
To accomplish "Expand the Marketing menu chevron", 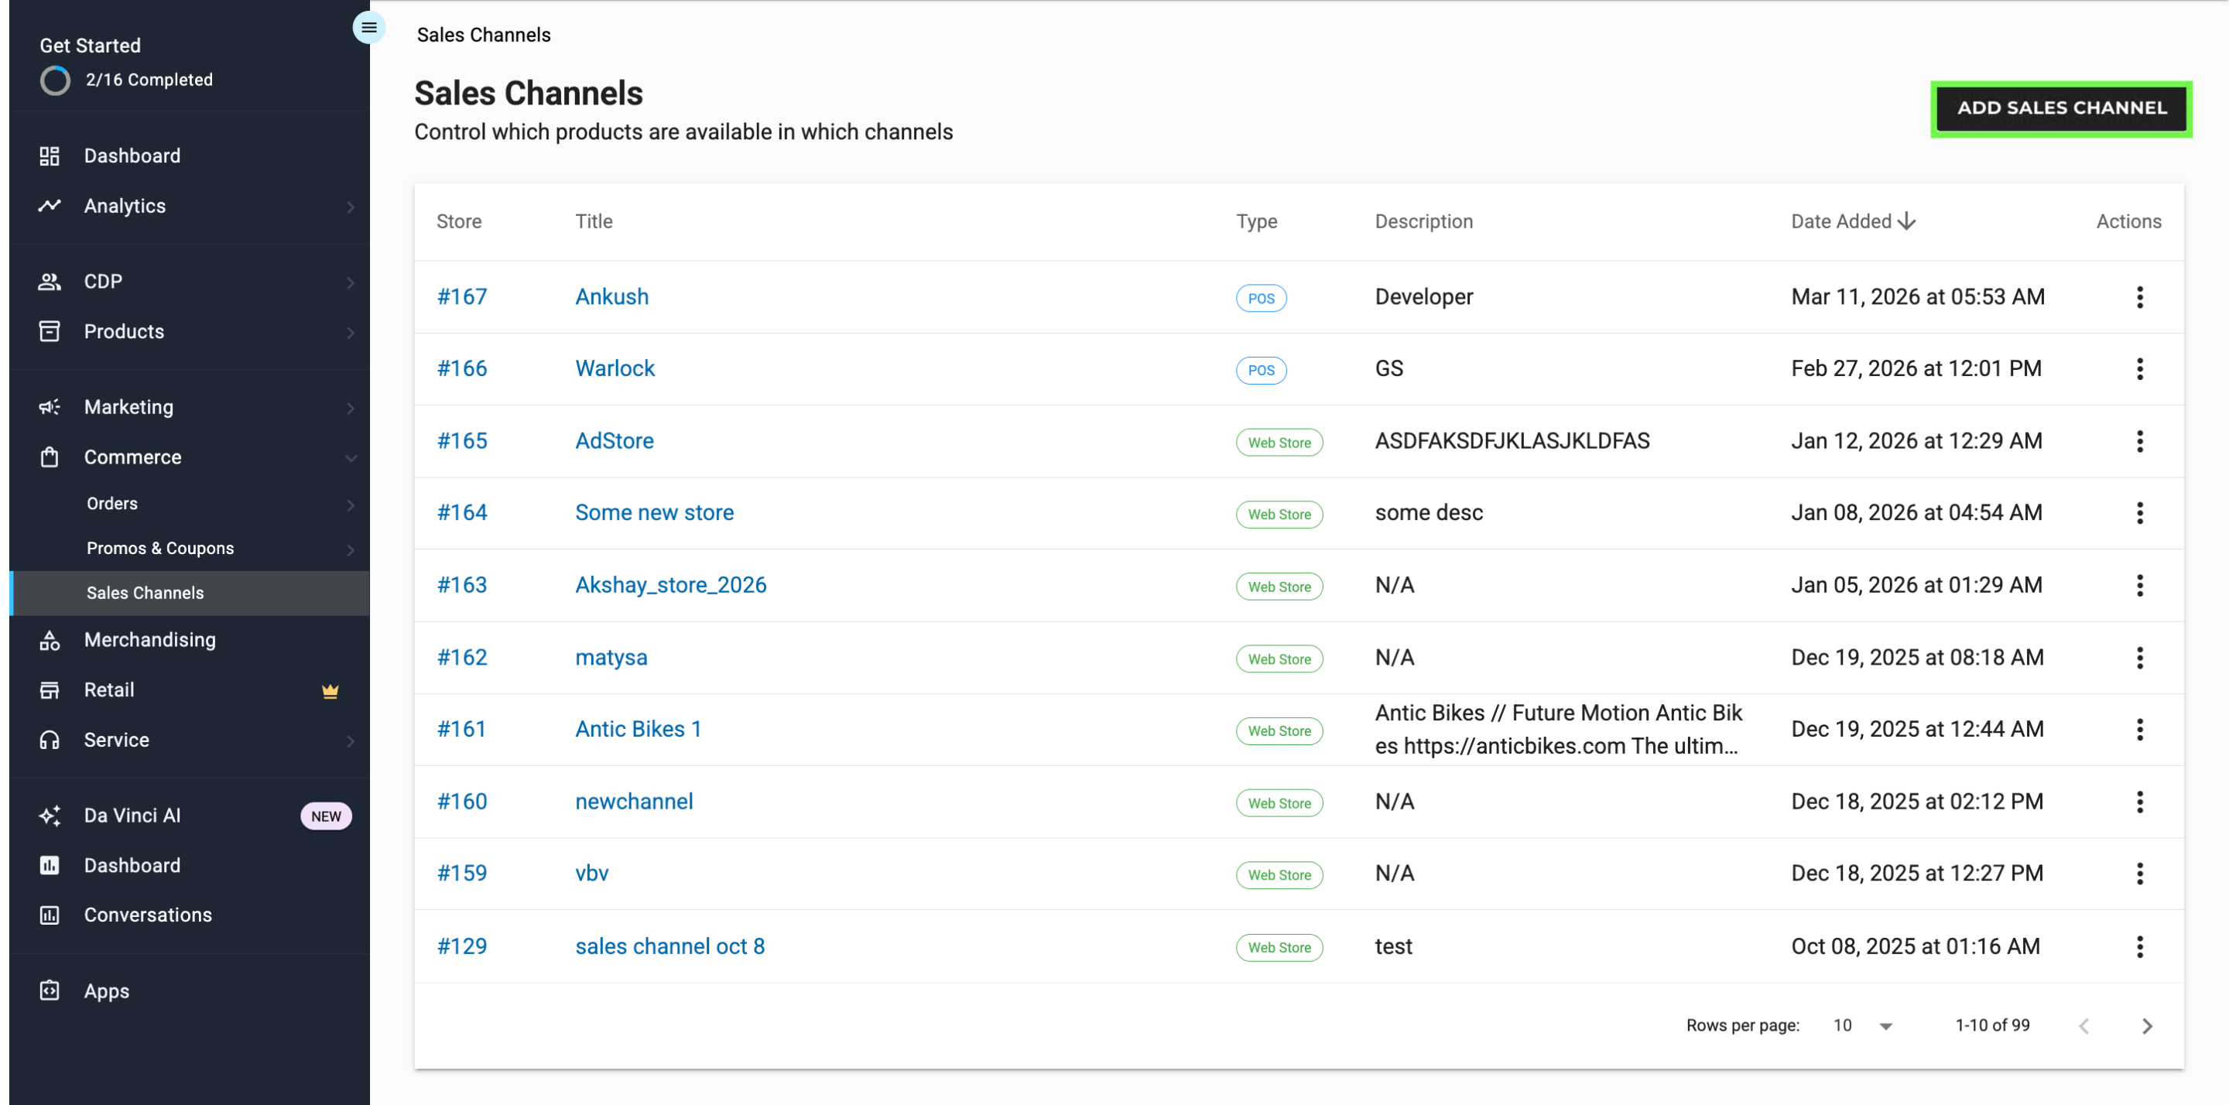I will coord(351,408).
